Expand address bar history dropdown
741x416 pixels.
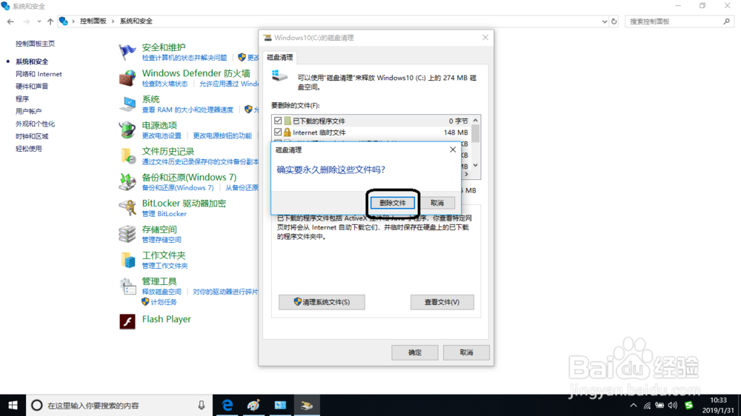click(x=605, y=21)
